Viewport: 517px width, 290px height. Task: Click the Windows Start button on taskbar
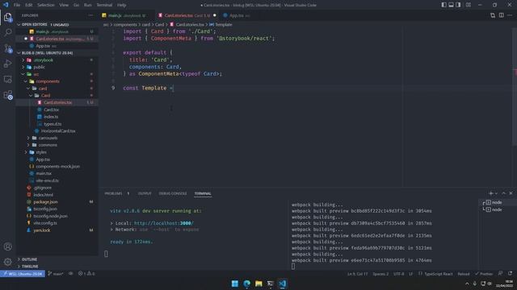pos(235,284)
